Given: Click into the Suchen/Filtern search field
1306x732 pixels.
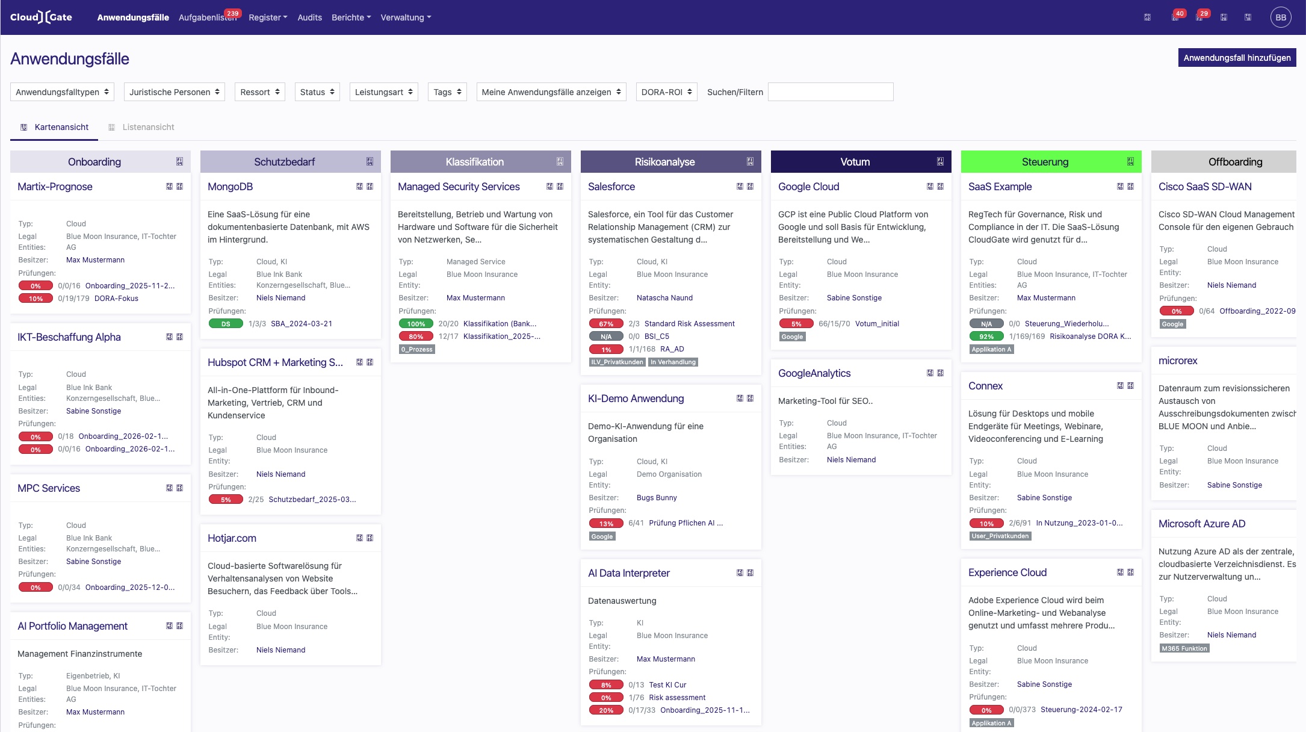Looking at the screenshot, I should 831,92.
